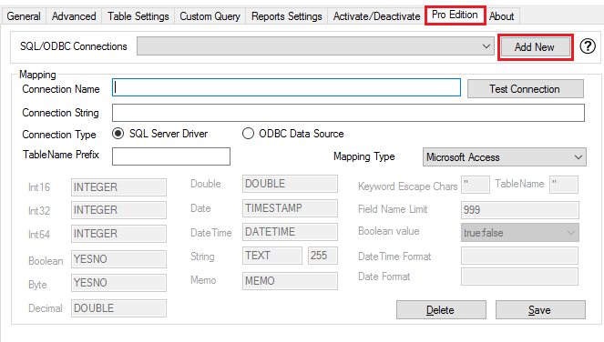The image size is (604, 342).
Task: Click the Field Name Limit 999 field
Action: tap(519, 210)
